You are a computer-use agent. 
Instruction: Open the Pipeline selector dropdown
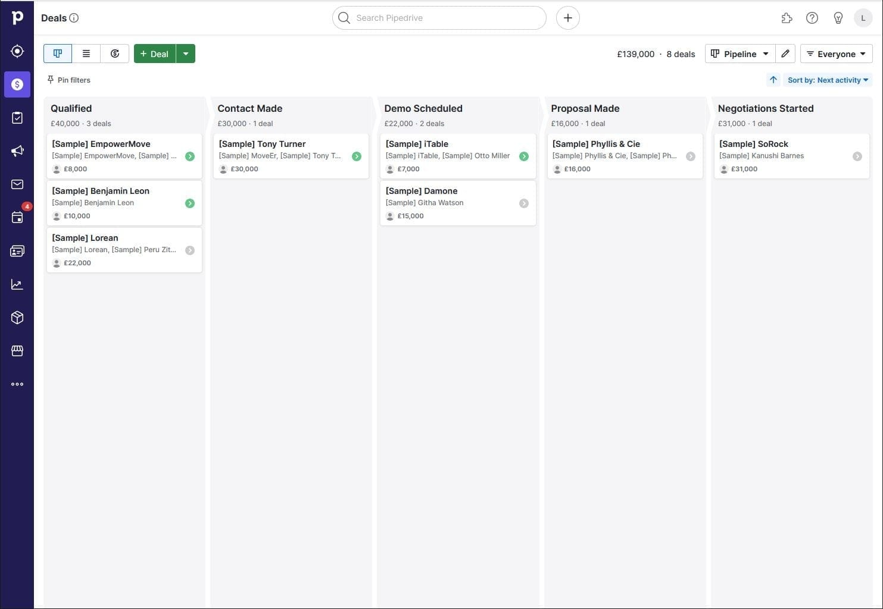739,54
